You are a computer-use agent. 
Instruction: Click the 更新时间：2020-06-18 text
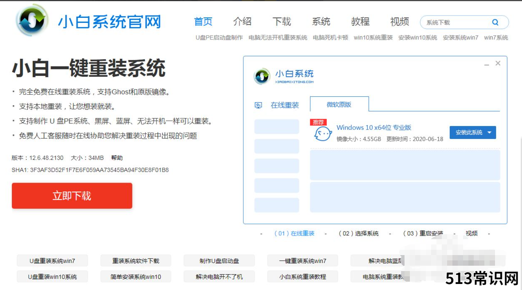click(x=415, y=139)
